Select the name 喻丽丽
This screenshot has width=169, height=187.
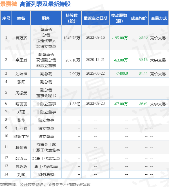click(21, 104)
